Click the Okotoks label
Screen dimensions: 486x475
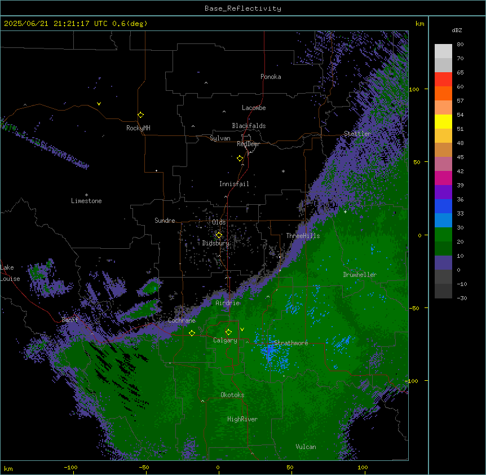[x=232, y=395]
